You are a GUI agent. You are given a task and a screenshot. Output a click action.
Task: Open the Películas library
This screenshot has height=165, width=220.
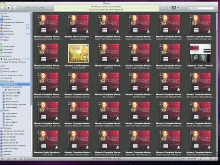7,19
